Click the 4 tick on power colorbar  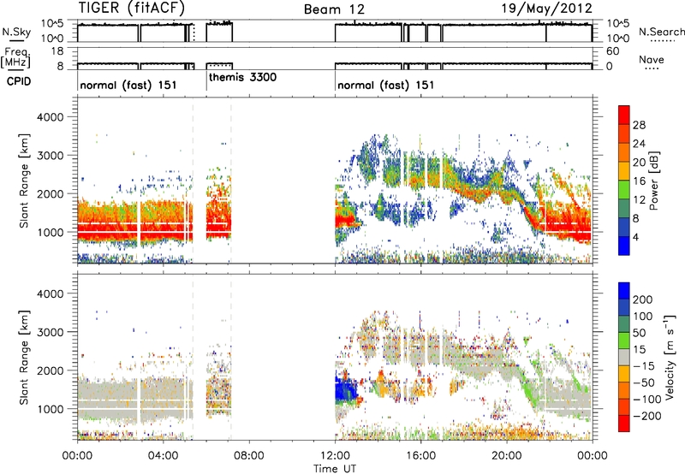636,238
